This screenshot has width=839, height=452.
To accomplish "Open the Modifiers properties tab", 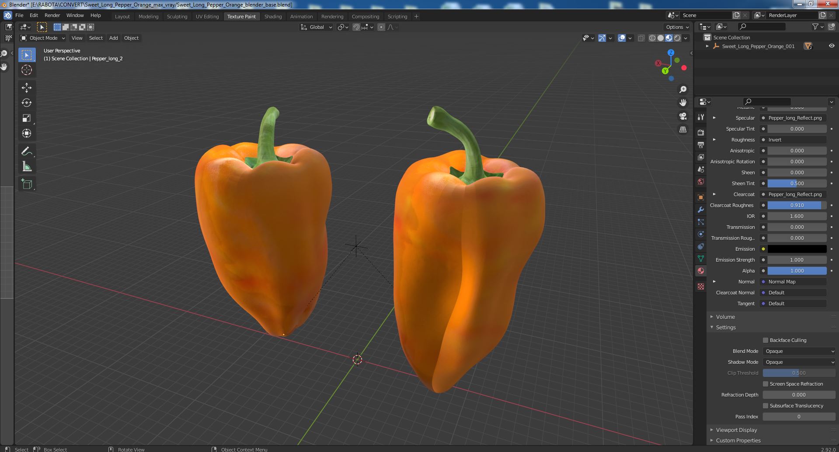I will coord(701,210).
